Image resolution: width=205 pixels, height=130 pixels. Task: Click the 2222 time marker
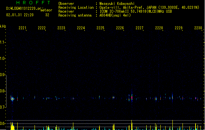[42, 28]
